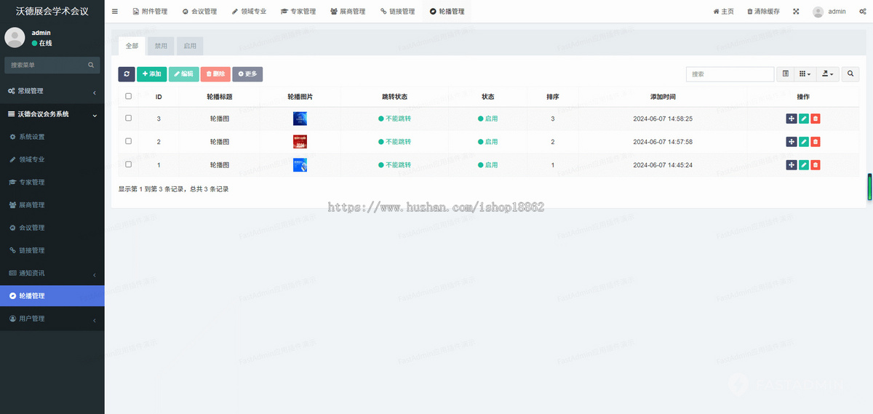The height and width of the screenshot is (414, 873).
Task: Click the red trash icon for row ID 1
Action: [816, 165]
